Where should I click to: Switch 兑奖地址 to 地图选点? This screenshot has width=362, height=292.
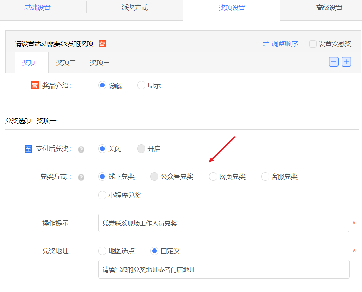102,251
